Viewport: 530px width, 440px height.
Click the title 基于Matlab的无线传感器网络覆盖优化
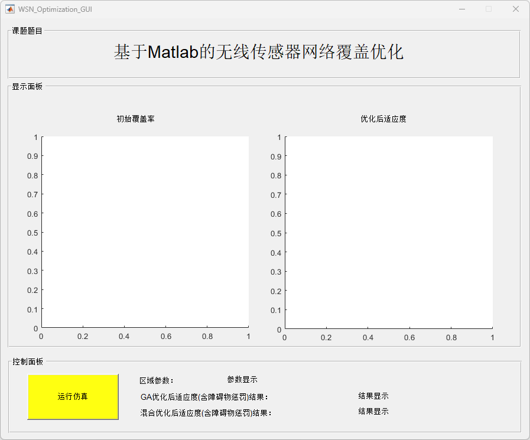259,52
